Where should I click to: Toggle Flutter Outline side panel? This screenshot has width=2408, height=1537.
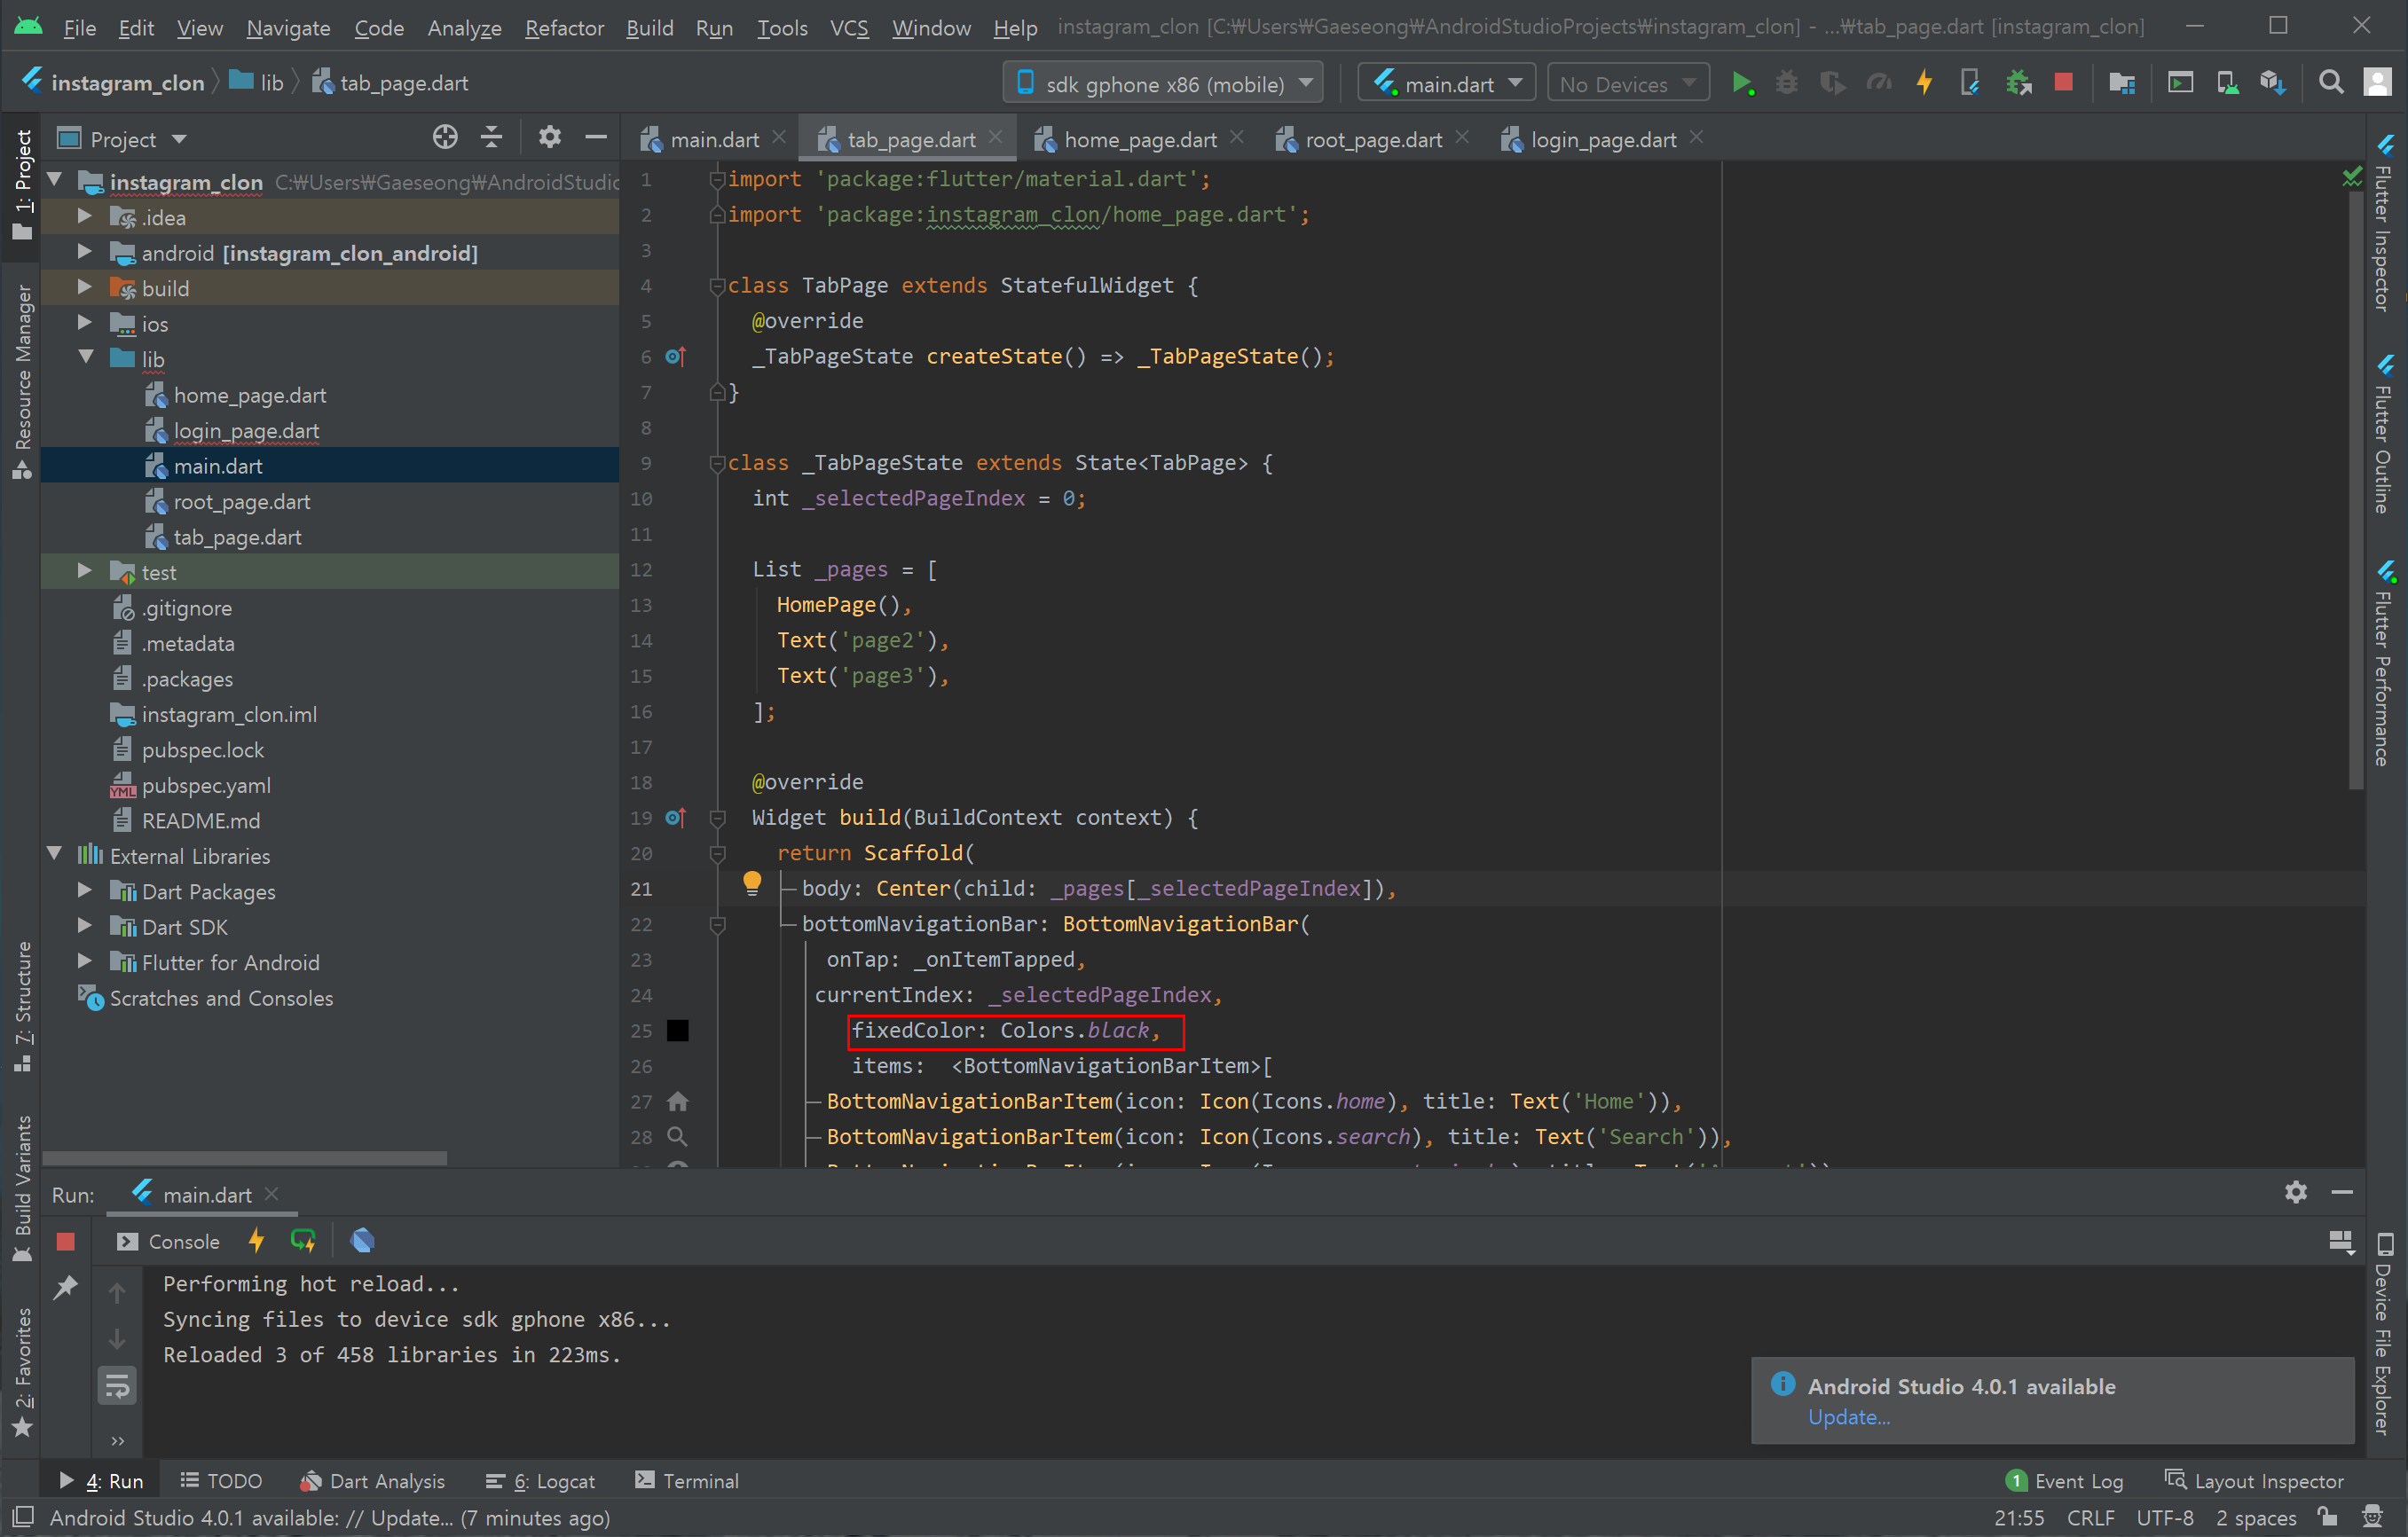pyautogui.click(x=2385, y=435)
